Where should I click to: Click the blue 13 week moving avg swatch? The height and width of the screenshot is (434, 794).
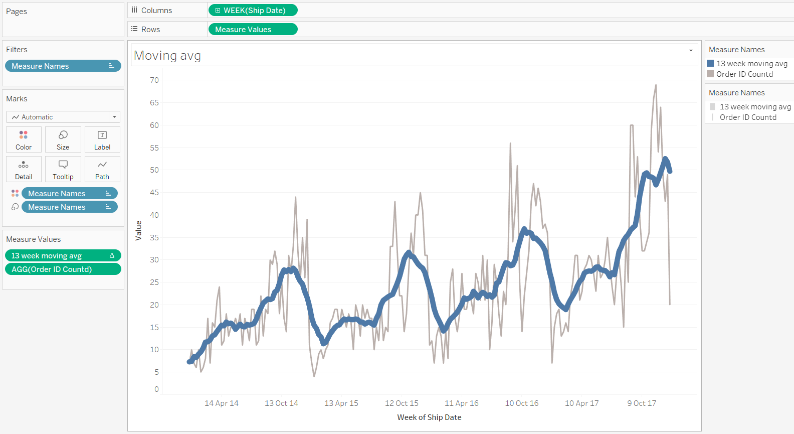coord(710,64)
